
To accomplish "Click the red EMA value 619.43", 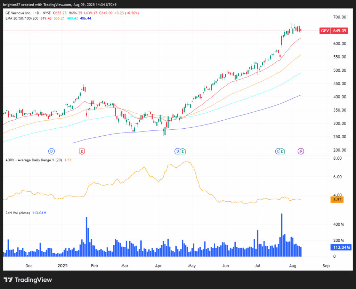I will [46, 18].
